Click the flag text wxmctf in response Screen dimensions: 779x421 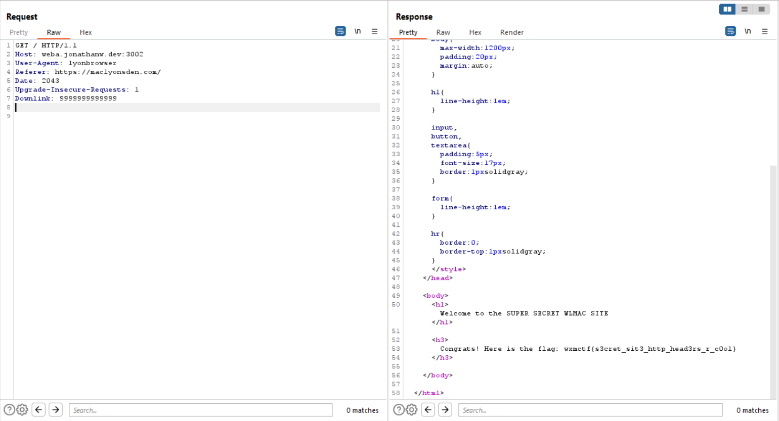coord(650,349)
